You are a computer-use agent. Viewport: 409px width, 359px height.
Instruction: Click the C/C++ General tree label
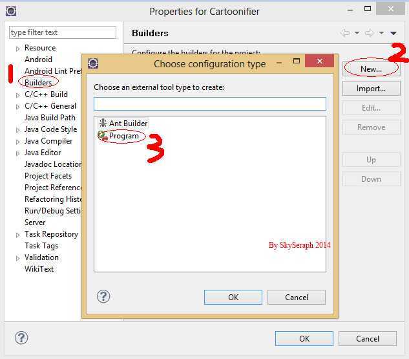(50, 106)
